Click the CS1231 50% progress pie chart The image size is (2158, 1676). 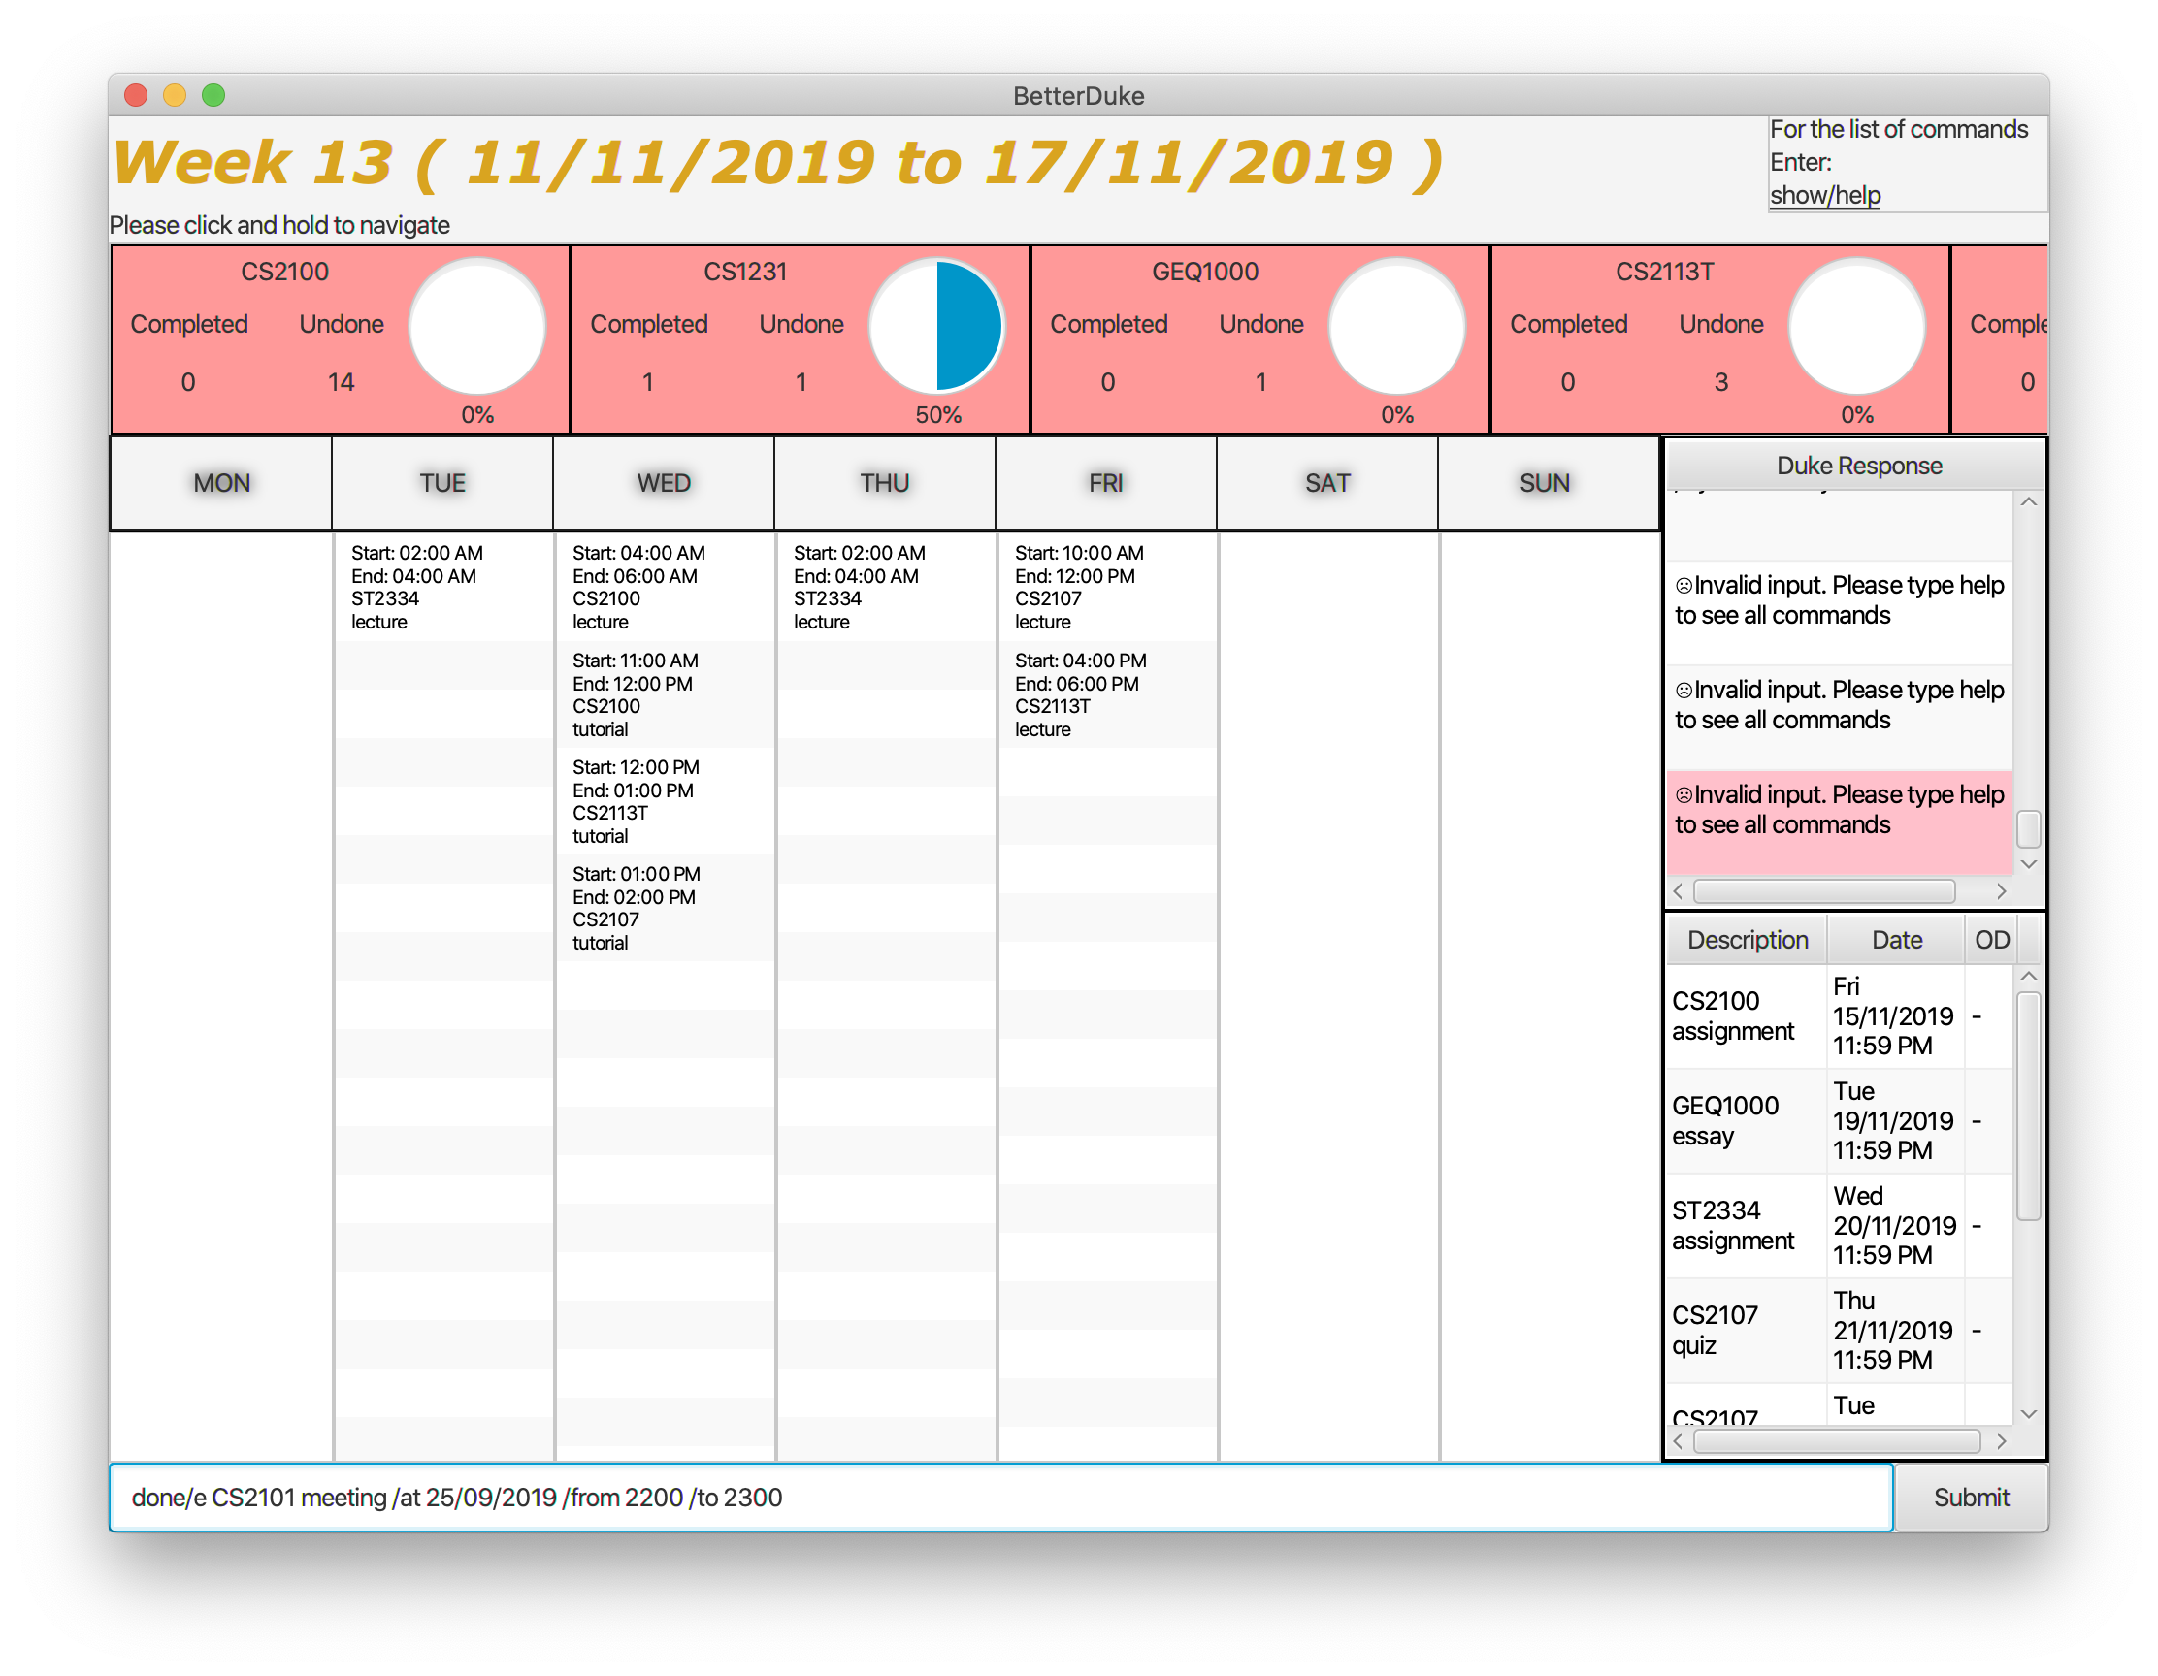(936, 326)
